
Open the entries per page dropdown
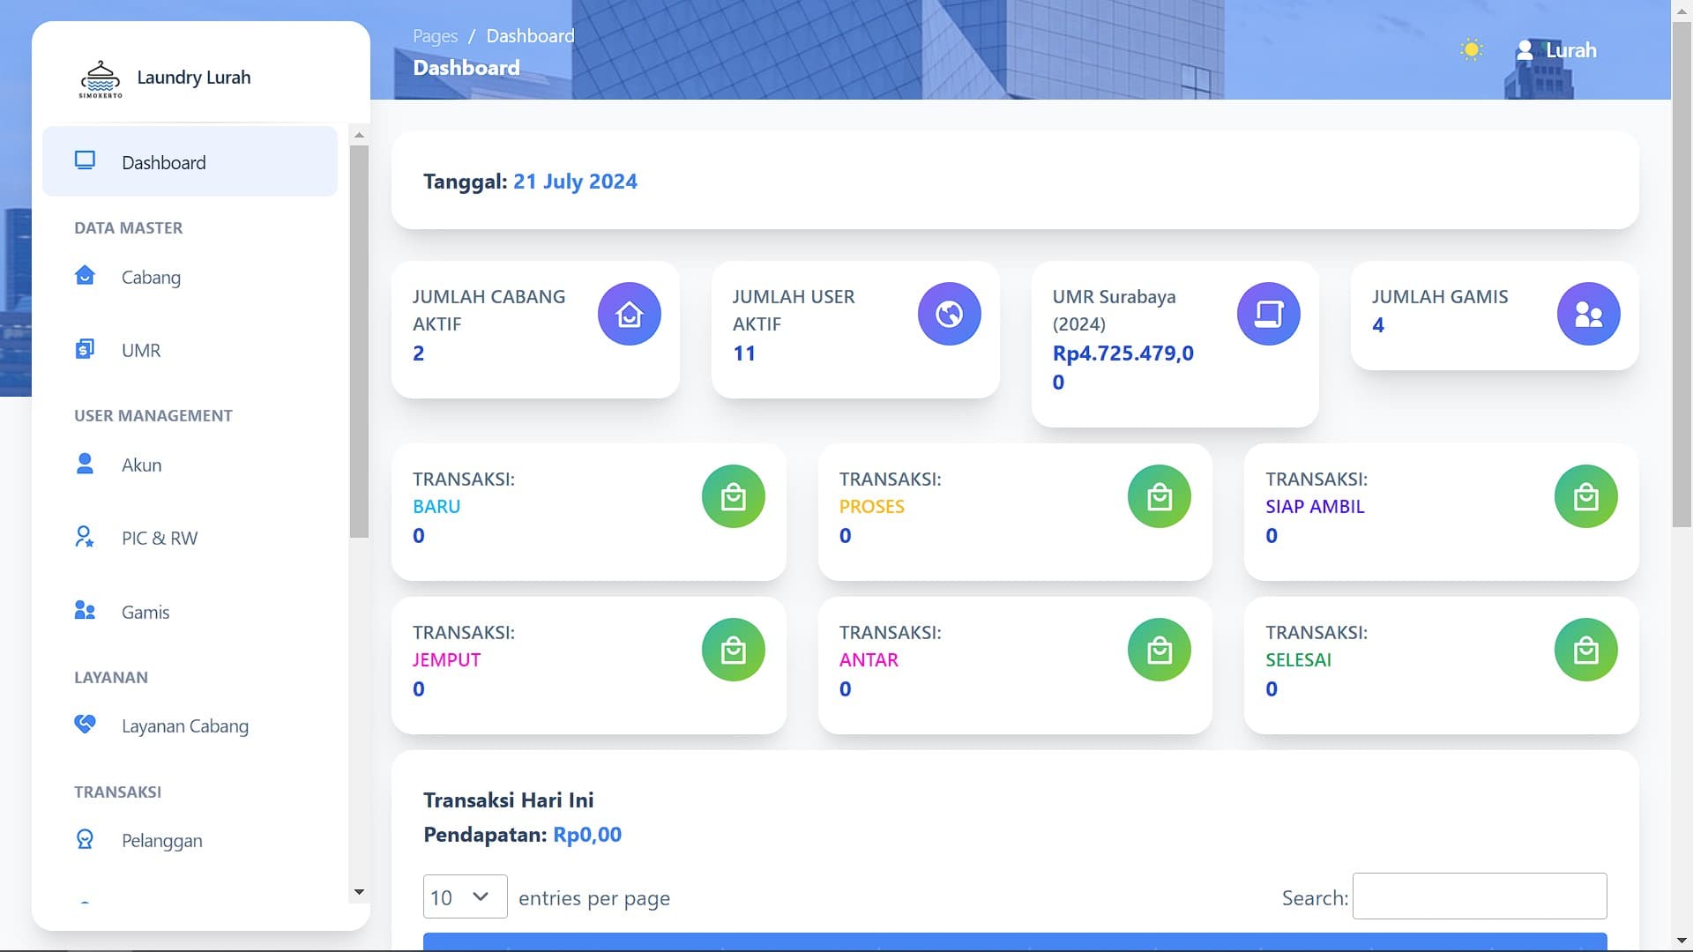pos(465,896)
